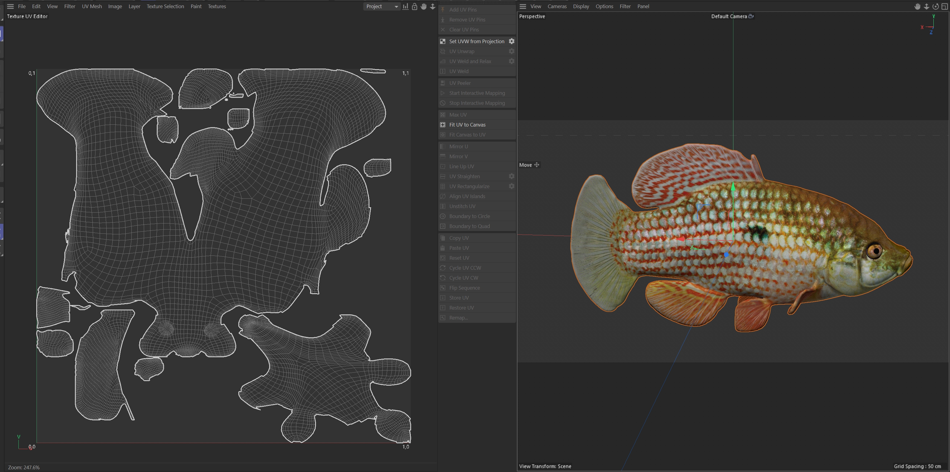The height and width of the screenshot is (472, 950).
Task: Click the pan hand icon in viewport
Action: [x=917, y=6]
